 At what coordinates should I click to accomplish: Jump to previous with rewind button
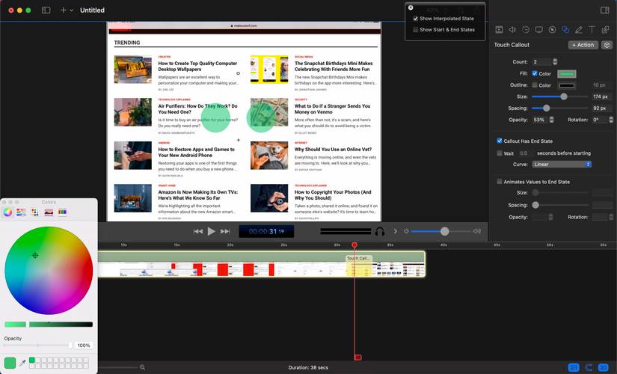point(198,231)
